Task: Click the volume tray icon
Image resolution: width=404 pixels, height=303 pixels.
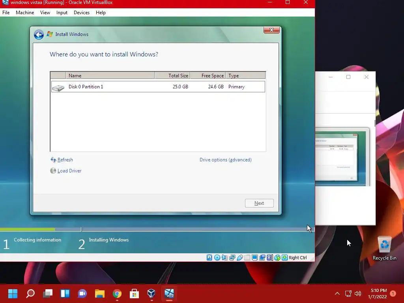Action: 358,294
